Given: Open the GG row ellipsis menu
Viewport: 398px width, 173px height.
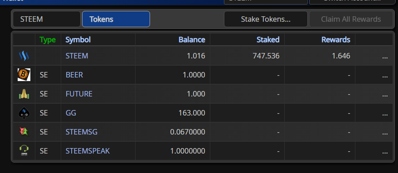Looking at the screenshot, I should tap(385, 113).
